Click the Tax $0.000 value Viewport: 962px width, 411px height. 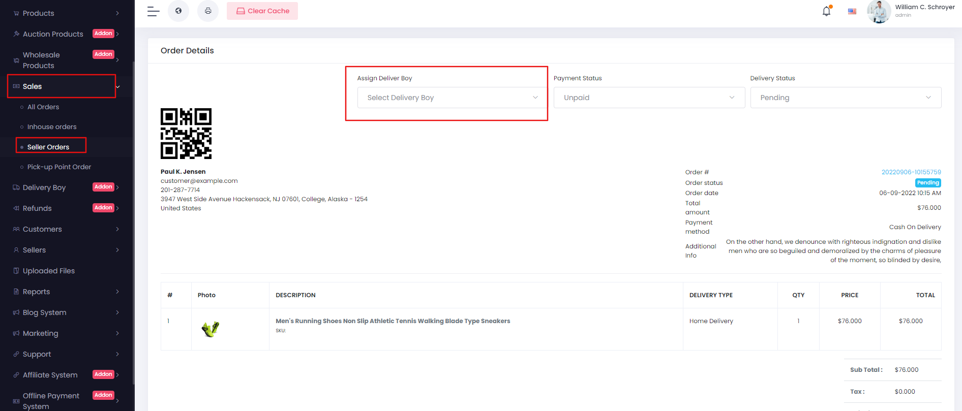[x=905, y=392]
